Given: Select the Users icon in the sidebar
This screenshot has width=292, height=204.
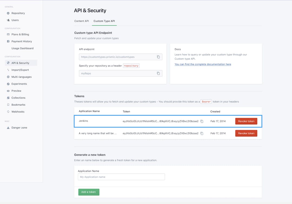Looking at the screenshot, I should coord(15,20).
